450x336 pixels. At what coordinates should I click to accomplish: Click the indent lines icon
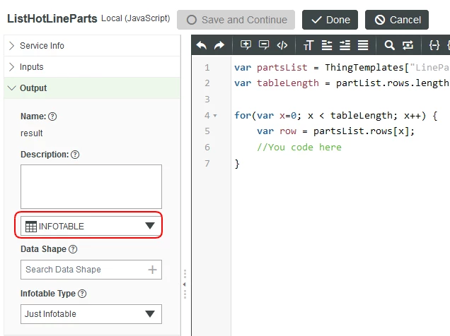click(345, 45)
